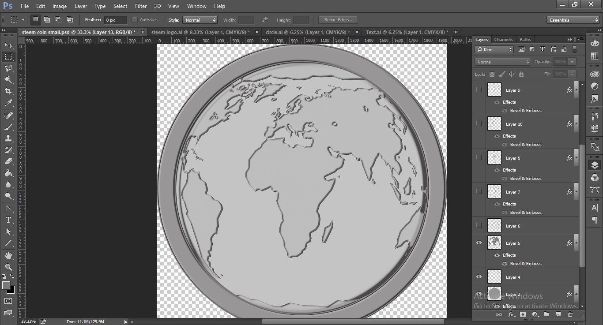Change the screen mode

8,313
